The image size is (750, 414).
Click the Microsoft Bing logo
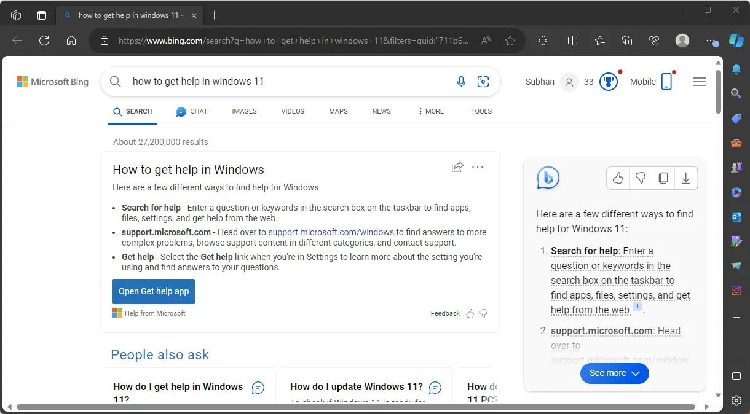coord(53,82)
